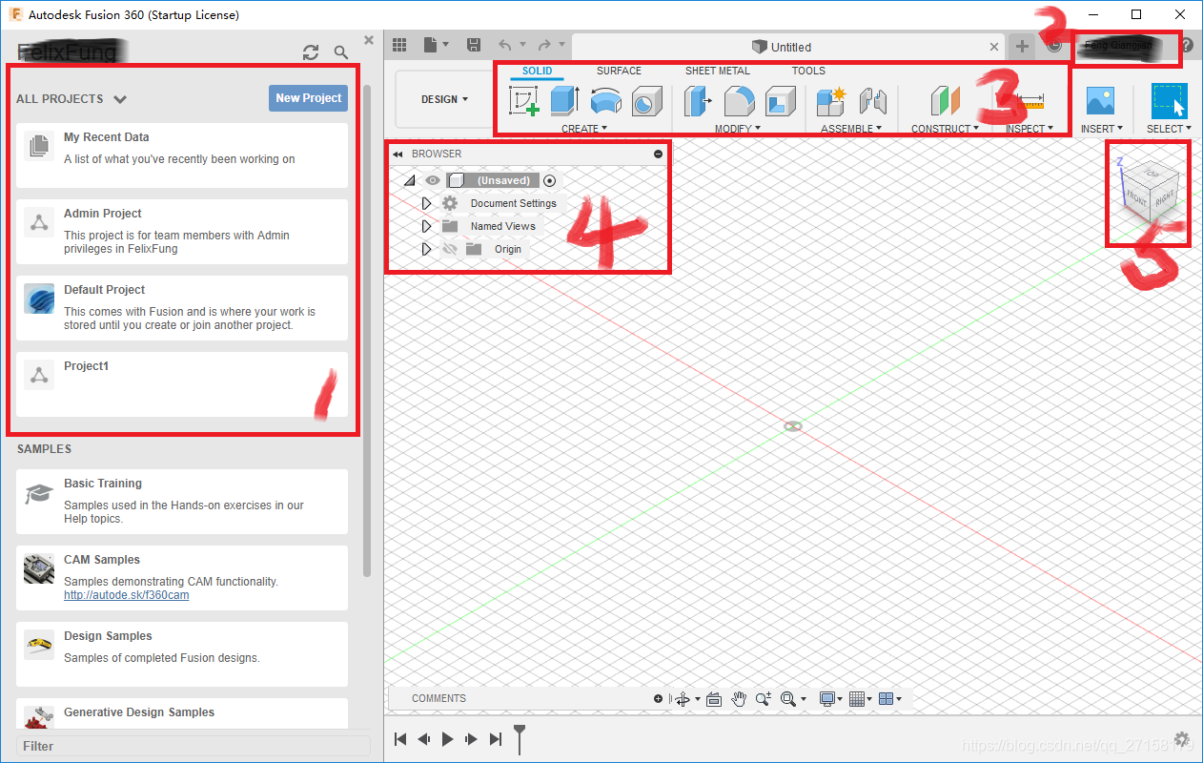Open the Insert dropdown menu
Image resolution: width=1203 pixels, height=763 pixels.
[1101, 129]
